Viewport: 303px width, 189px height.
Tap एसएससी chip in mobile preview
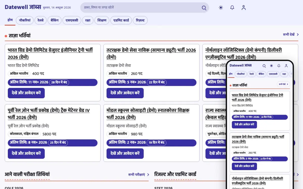click(273, 74)
